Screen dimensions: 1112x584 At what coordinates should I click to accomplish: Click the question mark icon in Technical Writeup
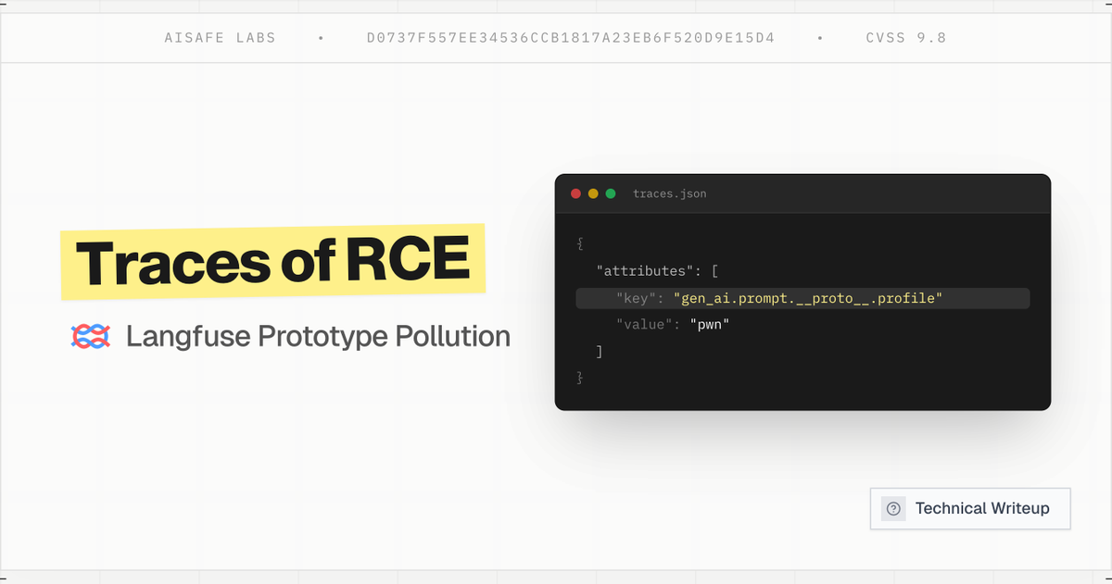[893, 509]
